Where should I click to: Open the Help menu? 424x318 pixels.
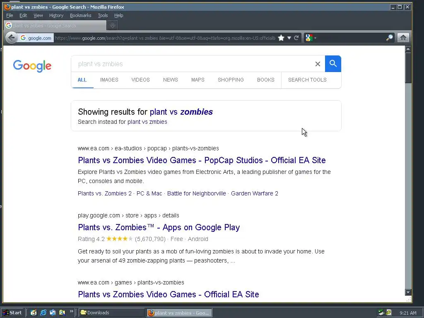118,15
